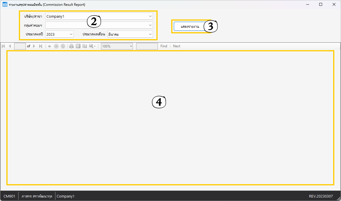This screenshot has height=201, width=341.
Task: Open page setup
Action: [x=85, y=46]
